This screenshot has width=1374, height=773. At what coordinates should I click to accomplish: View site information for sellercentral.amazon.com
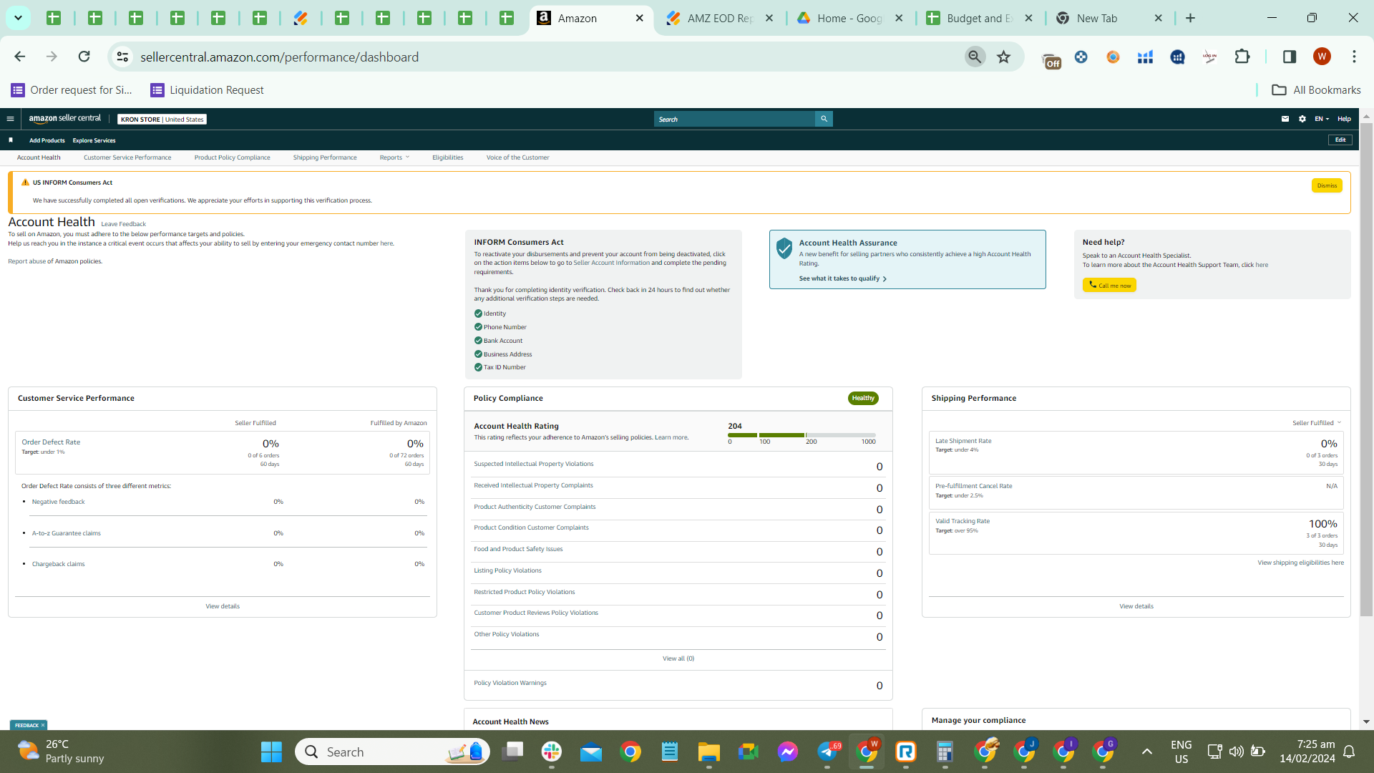pyautogui.click(x=123, y=57)
